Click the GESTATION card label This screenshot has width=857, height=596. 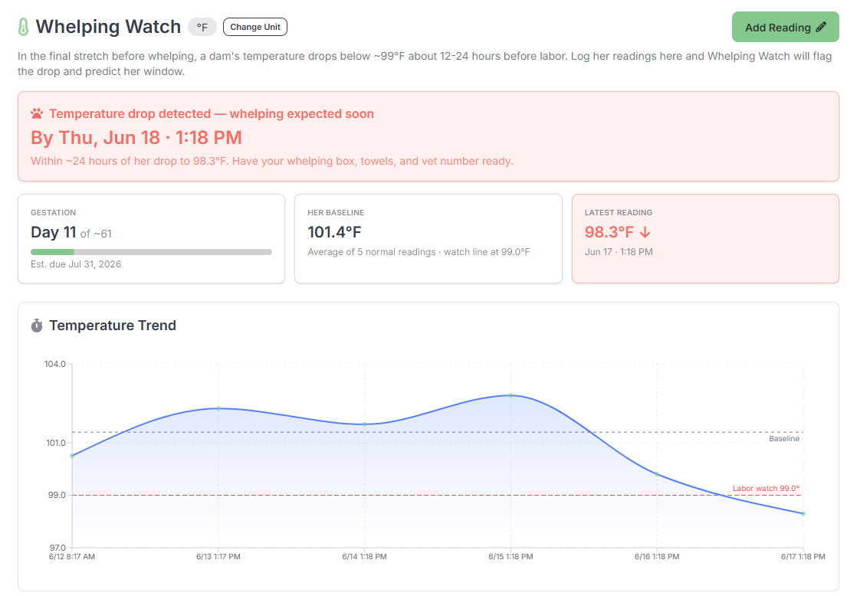pyautogui.click(x=53, y=212)
